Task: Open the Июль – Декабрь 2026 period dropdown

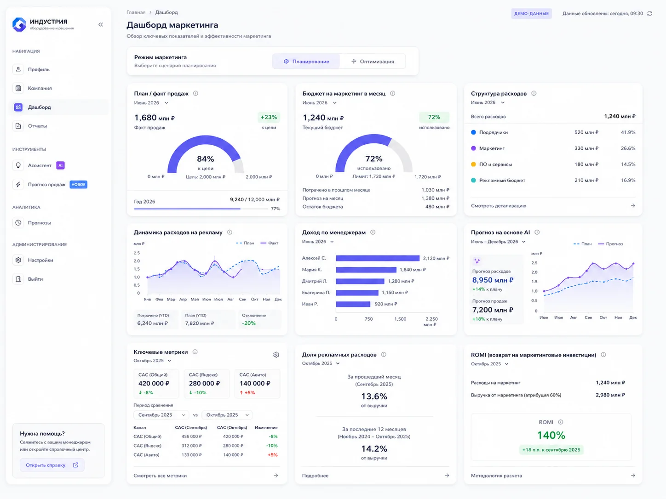Action: [498, 242]
